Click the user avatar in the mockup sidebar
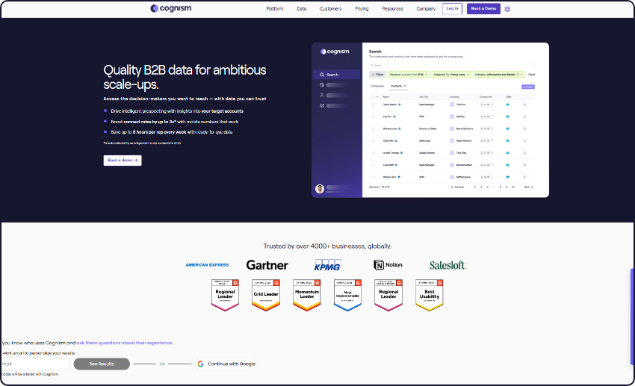 tap(320, 189)
